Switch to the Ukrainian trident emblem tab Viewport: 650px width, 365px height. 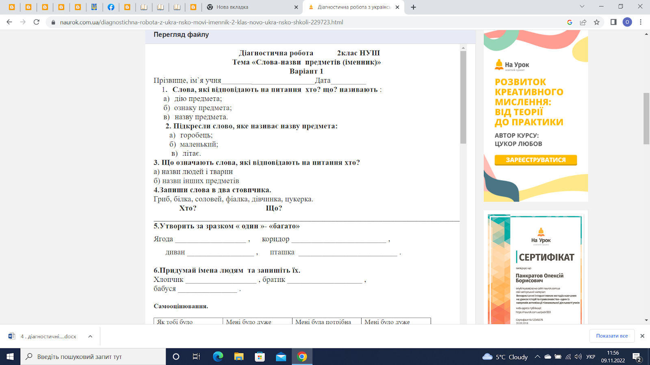(x=94, y=7)
